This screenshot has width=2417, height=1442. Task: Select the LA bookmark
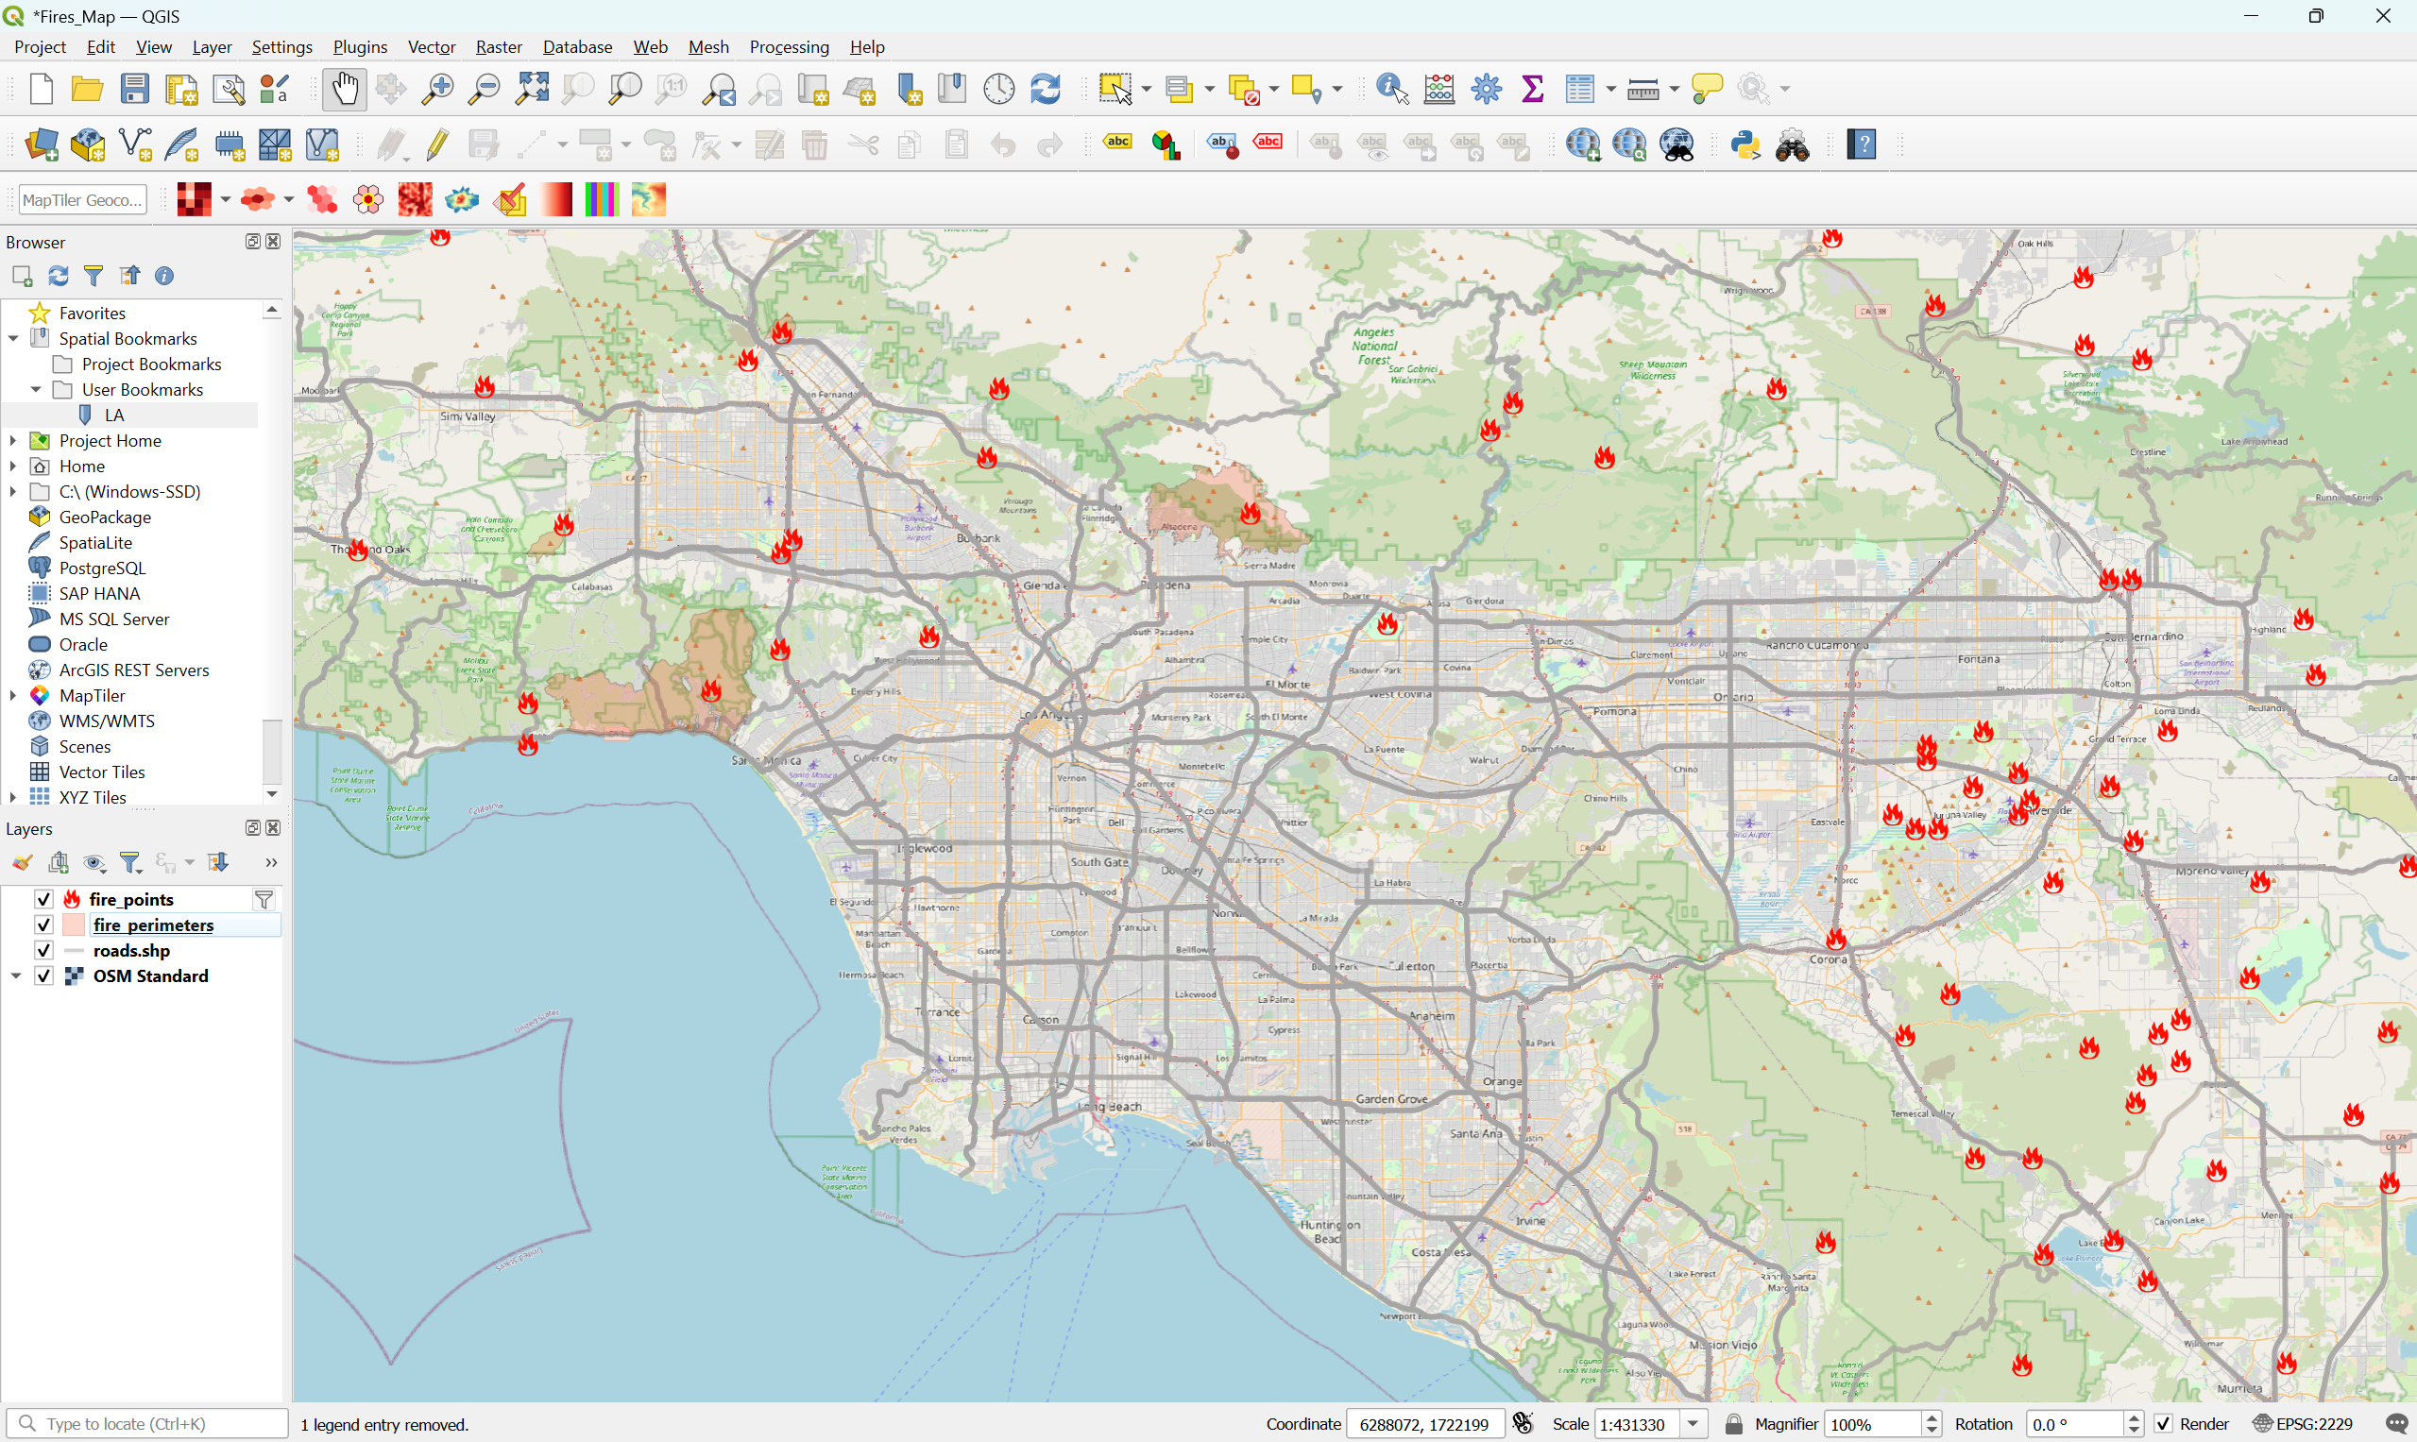pos(113,415)
